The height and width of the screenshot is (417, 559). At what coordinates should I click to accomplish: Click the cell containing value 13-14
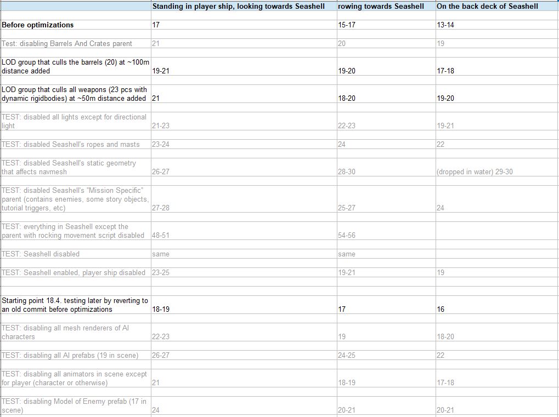[x=445, y=25]
